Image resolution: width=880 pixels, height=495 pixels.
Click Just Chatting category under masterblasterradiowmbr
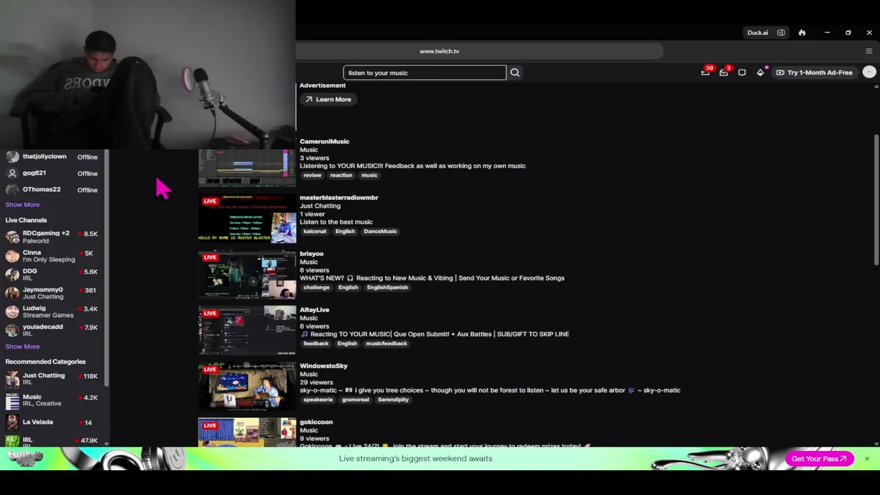tap(320, 206)
